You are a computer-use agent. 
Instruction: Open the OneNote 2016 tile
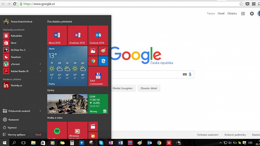tap(77, 35)
